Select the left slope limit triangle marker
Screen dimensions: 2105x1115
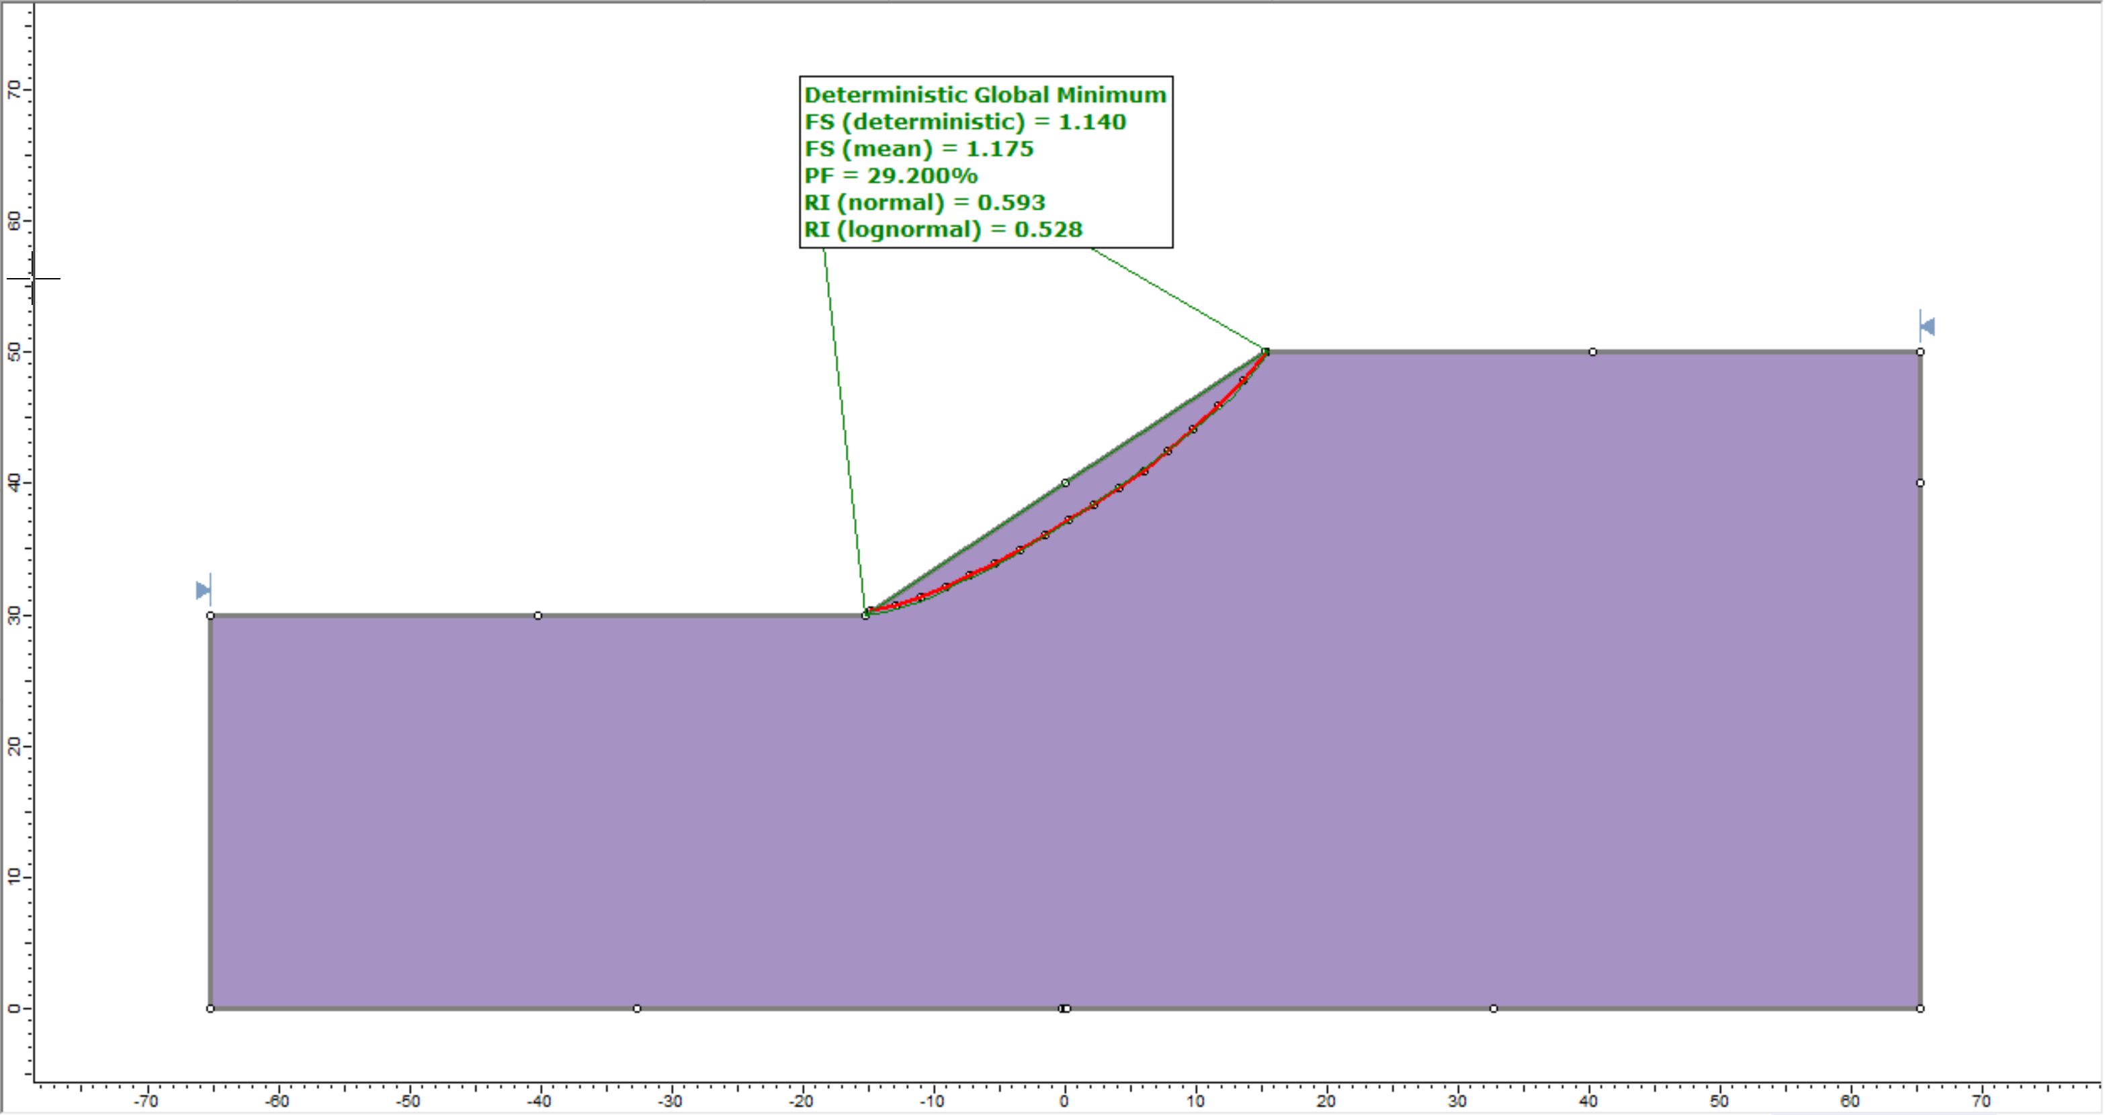(x=204, y=590)
